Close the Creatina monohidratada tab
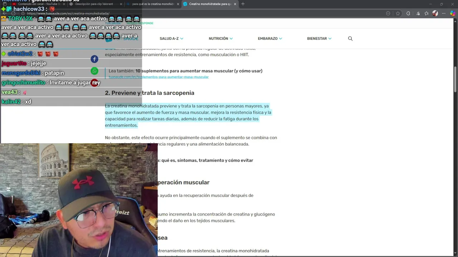458x257 pixels. pos(234,4)
